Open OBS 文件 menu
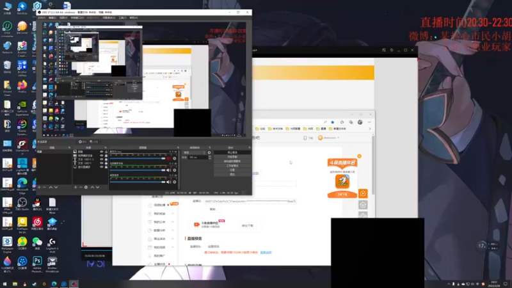512x288 pixels. click(42, 18)
